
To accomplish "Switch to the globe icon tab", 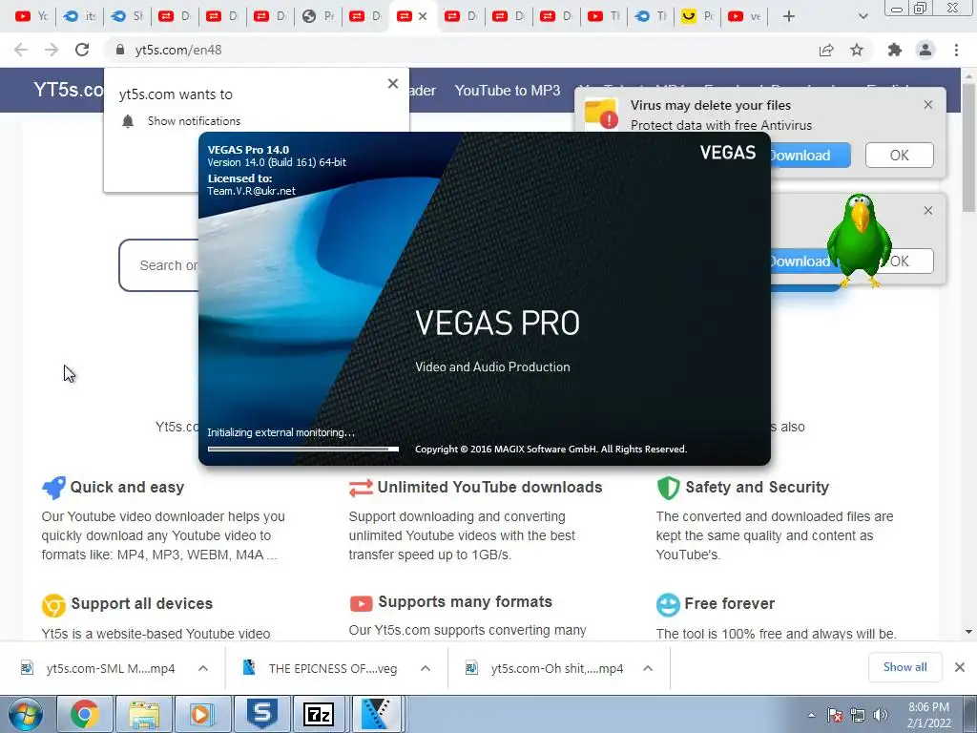I will tap(319, 17).
